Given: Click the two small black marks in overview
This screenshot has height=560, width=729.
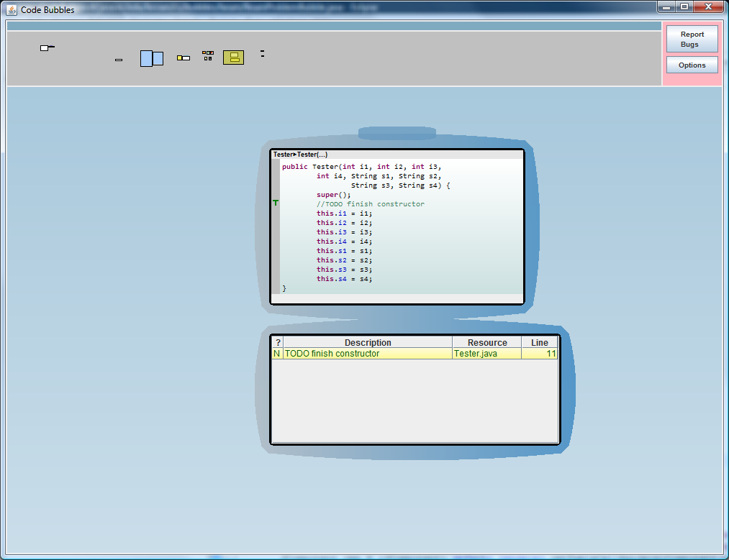Looking at the screenshot, I should click(263, 54).
